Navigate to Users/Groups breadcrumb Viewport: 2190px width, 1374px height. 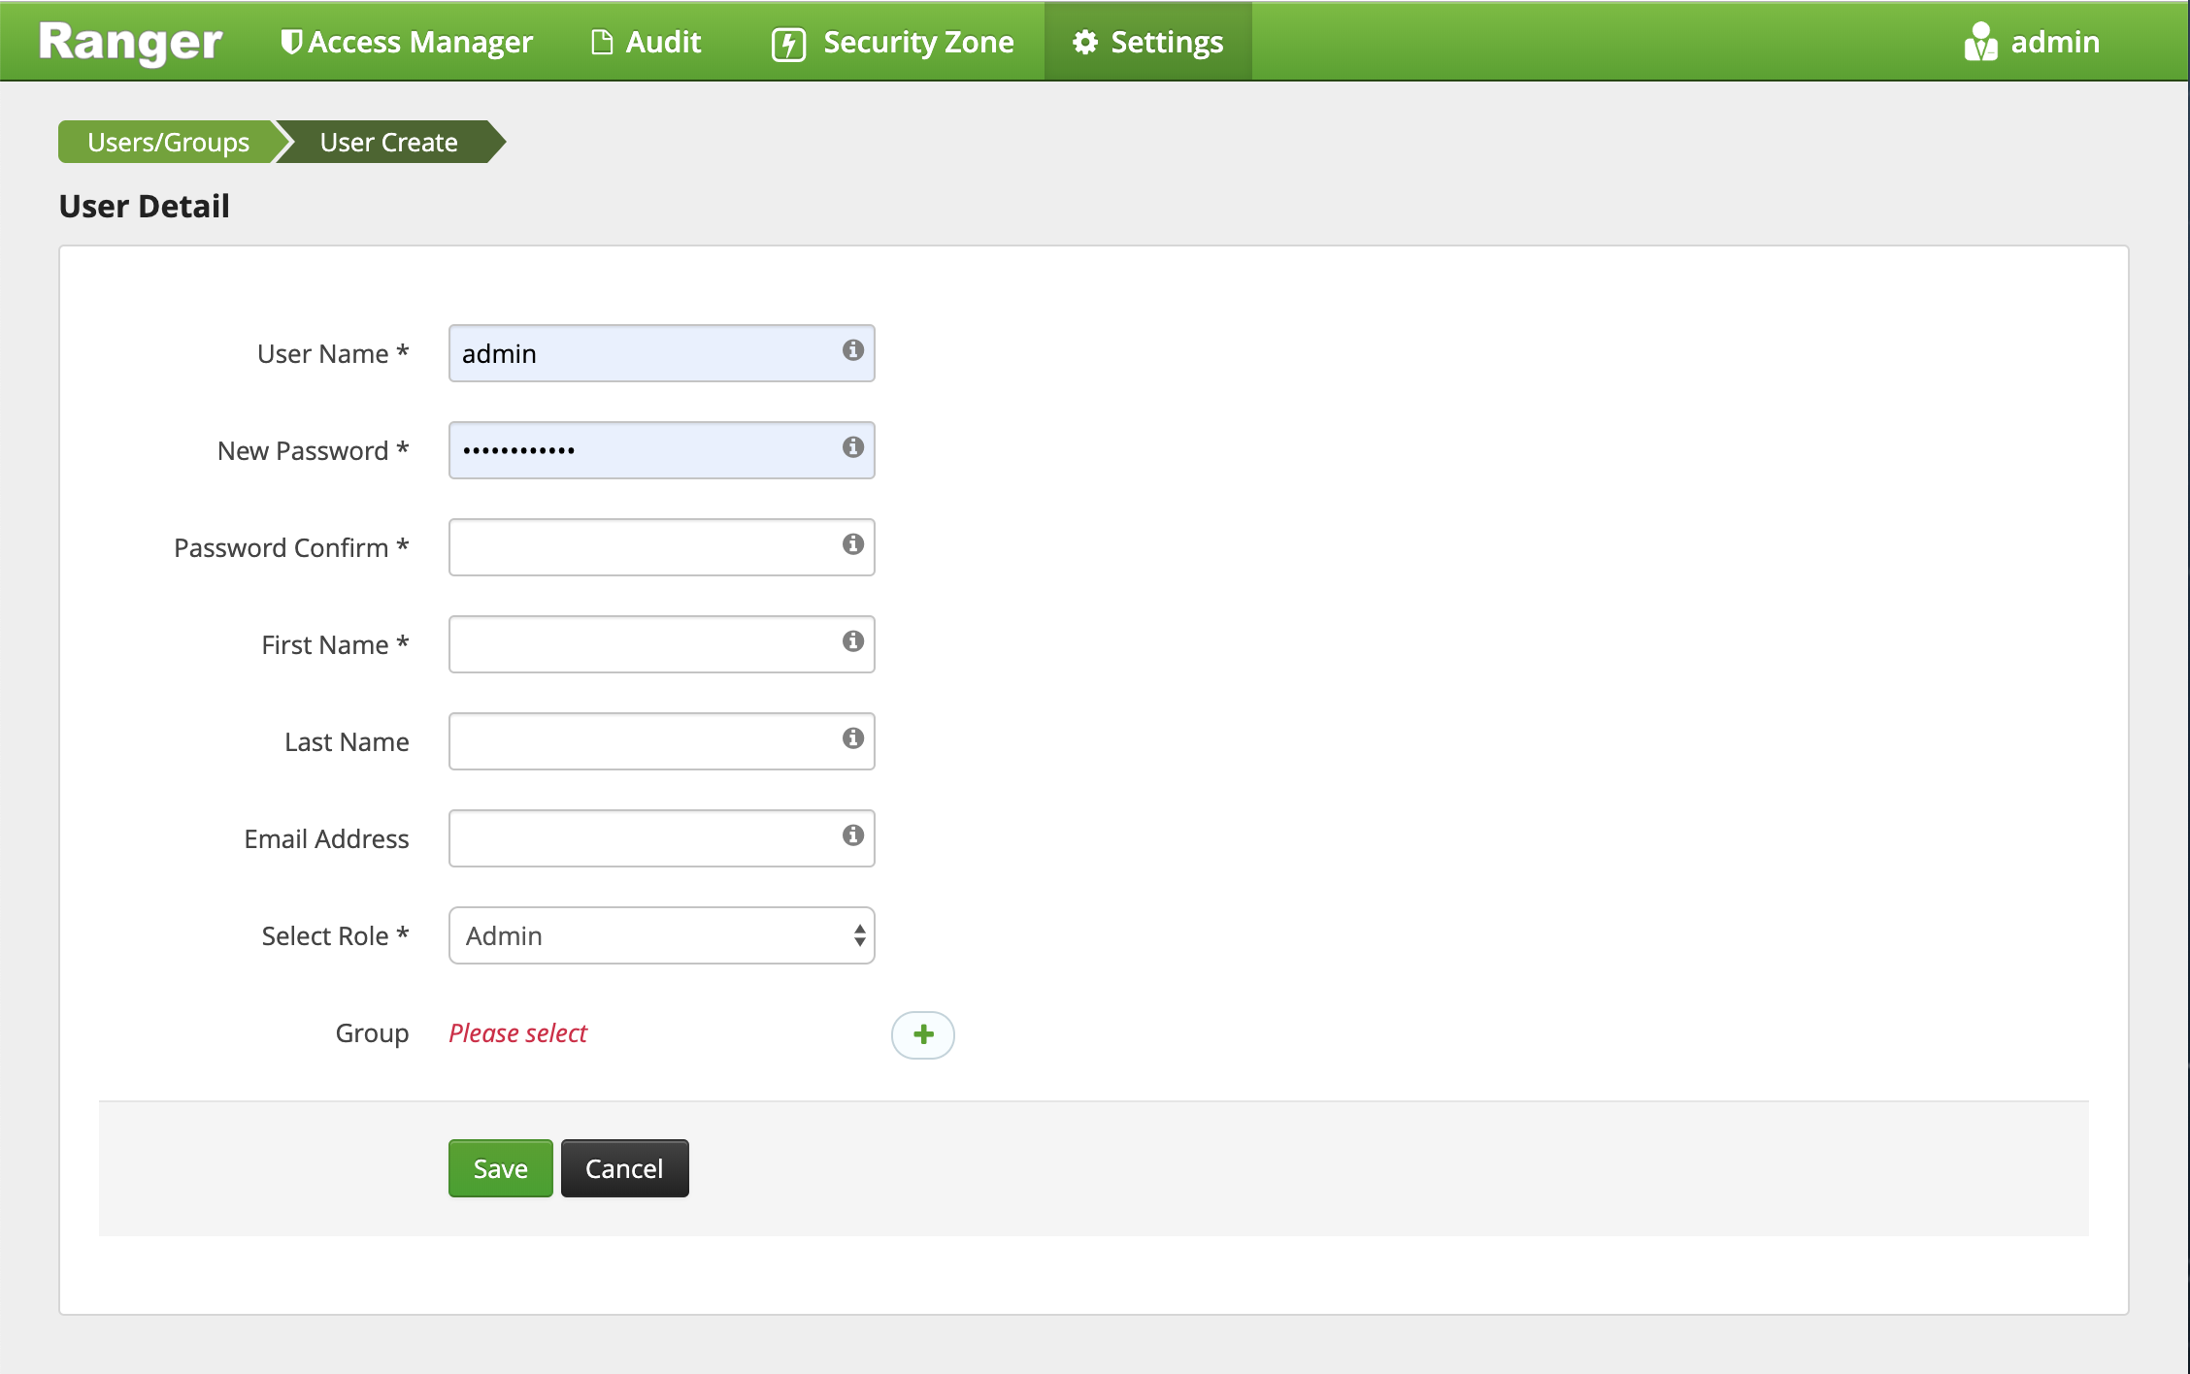(x=168, y=142)
